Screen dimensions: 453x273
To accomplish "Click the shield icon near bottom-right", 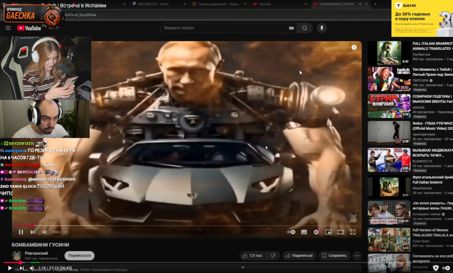I will [436, 268].
